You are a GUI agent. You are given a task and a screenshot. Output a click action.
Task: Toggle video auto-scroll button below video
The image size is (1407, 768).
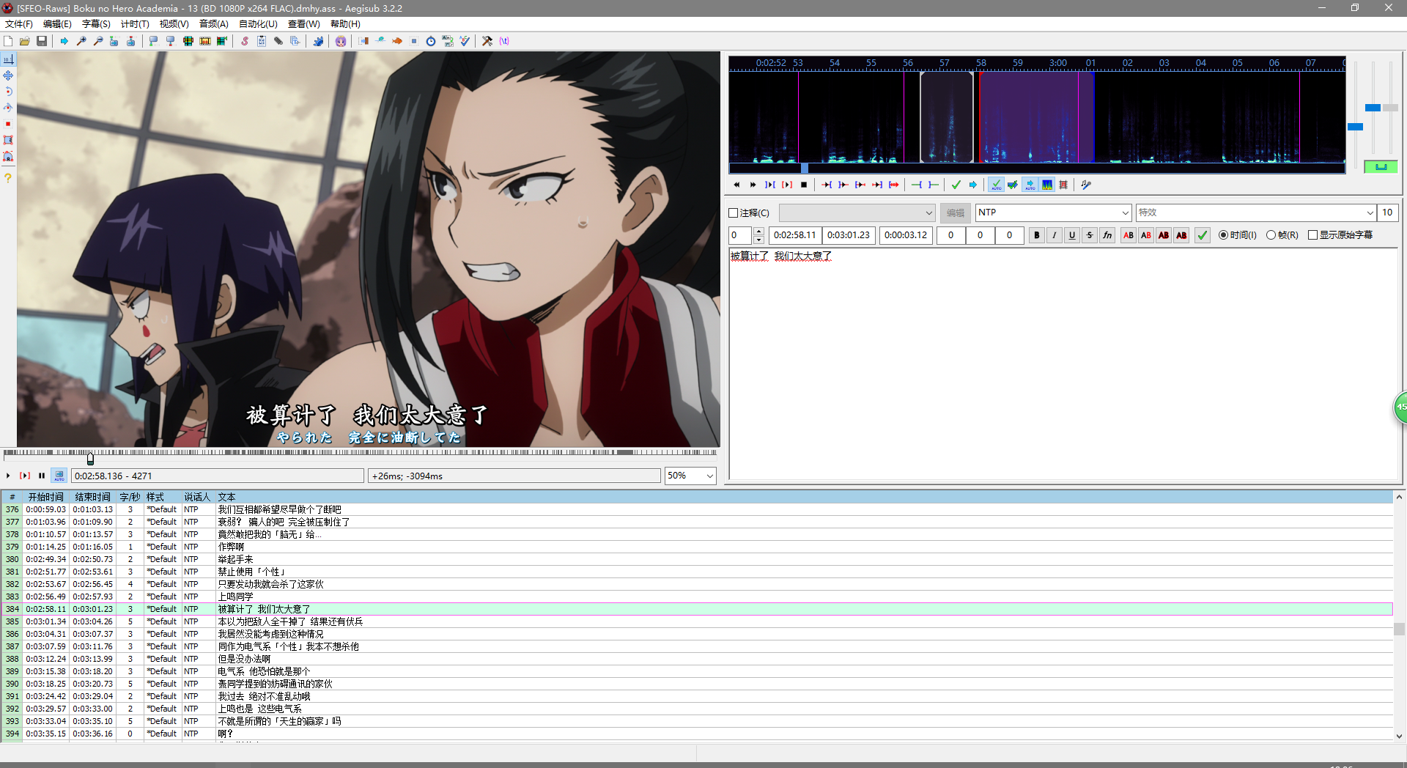click(59, 476)
